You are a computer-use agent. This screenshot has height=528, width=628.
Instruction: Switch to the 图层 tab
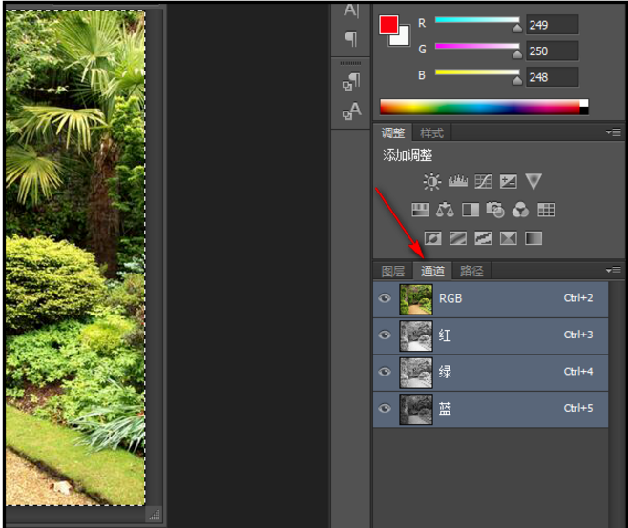pos(393,272)
